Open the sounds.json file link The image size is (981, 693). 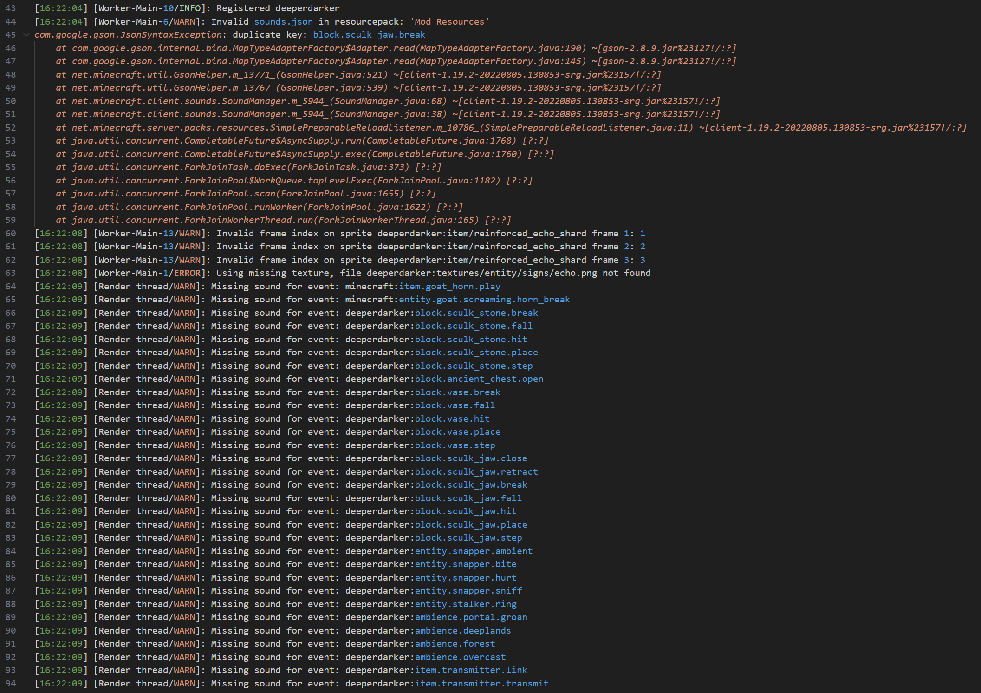pos(283,21)
